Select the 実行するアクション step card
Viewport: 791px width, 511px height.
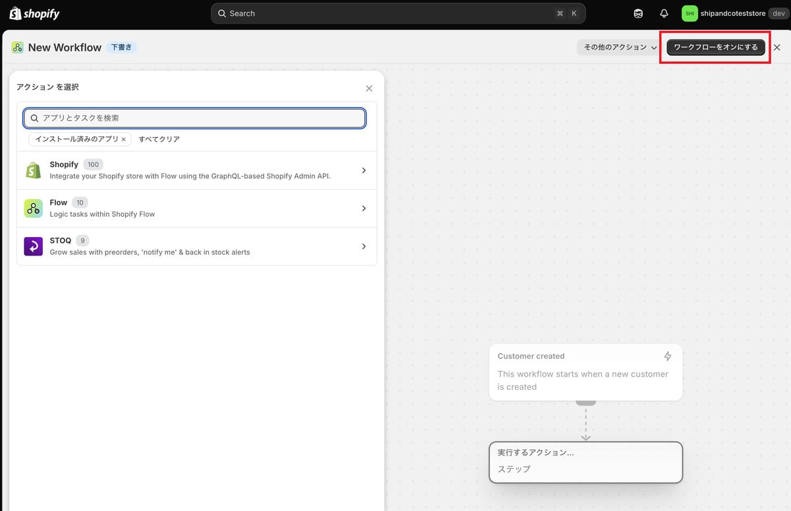click(x=586, y=462)
